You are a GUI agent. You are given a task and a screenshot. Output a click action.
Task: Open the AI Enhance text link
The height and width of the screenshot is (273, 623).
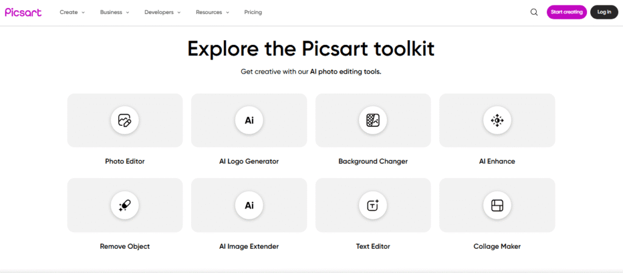coord(497,162)
